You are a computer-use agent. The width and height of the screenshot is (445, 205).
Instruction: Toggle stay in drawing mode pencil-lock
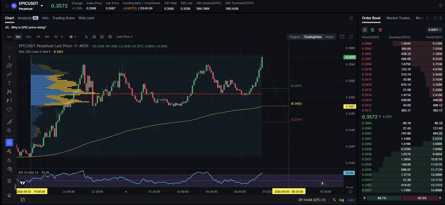point(9,151)
